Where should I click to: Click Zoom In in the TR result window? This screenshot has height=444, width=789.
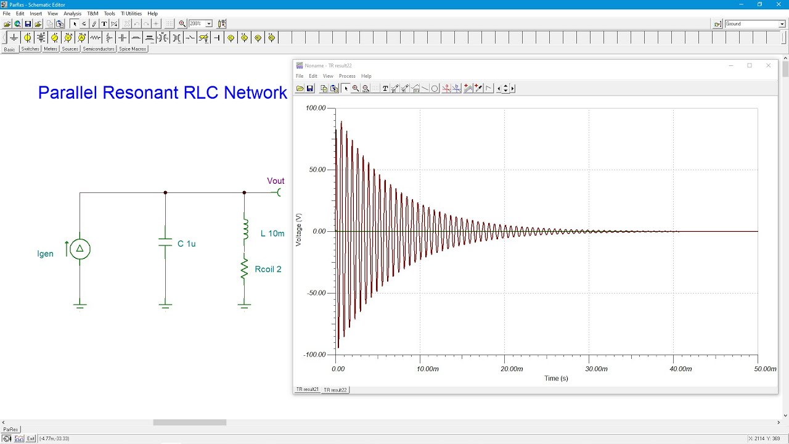click(x=356, y=88)
